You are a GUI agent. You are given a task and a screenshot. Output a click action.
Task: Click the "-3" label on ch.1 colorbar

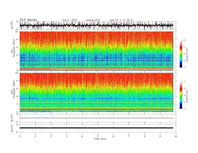[184, 40]
